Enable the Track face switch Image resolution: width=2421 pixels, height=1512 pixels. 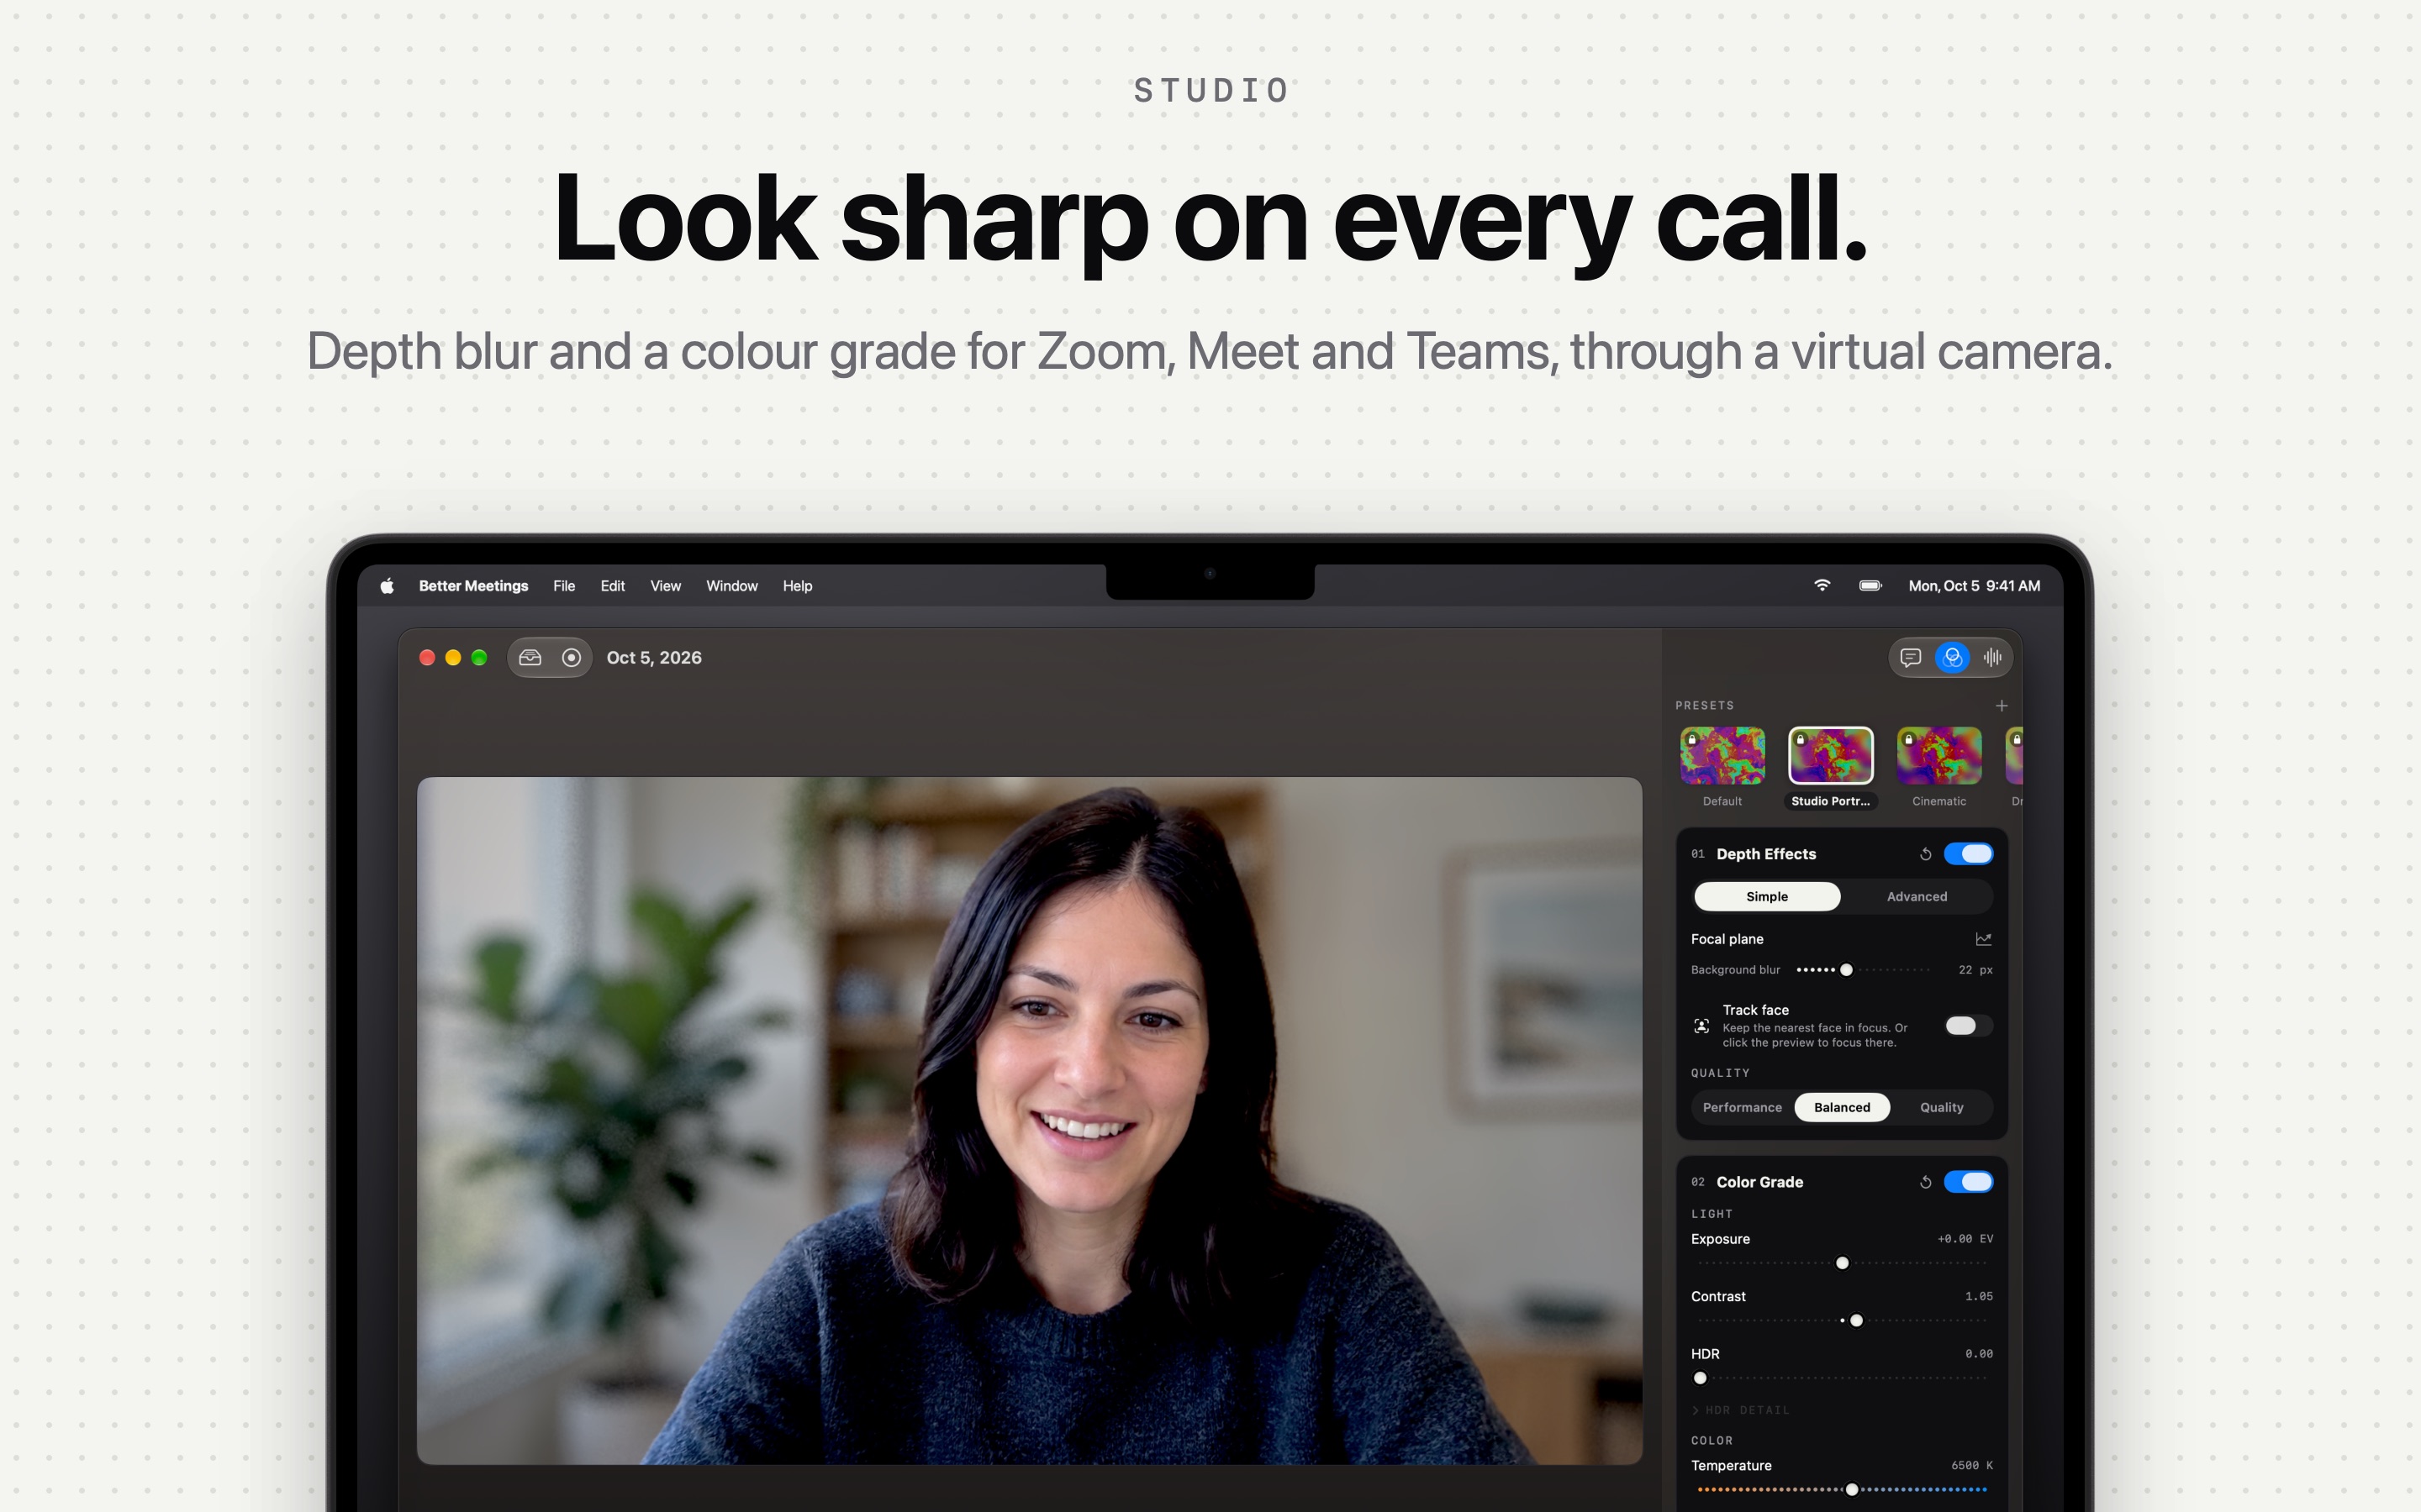click(x=1968, y=1026)
